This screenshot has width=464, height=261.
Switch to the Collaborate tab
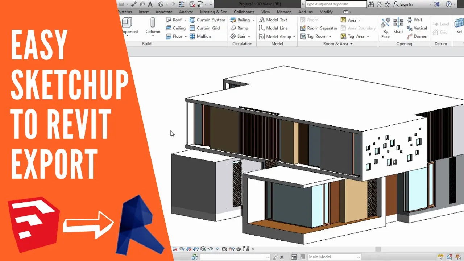(x=244, y=12)
